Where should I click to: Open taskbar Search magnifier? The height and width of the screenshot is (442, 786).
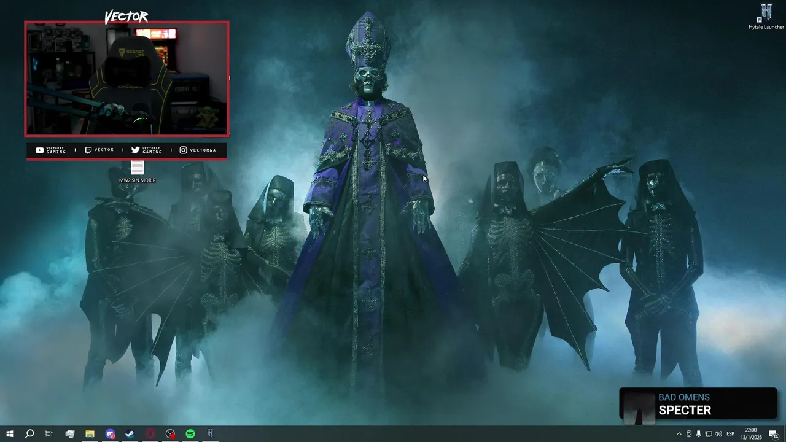click(29, 434)
